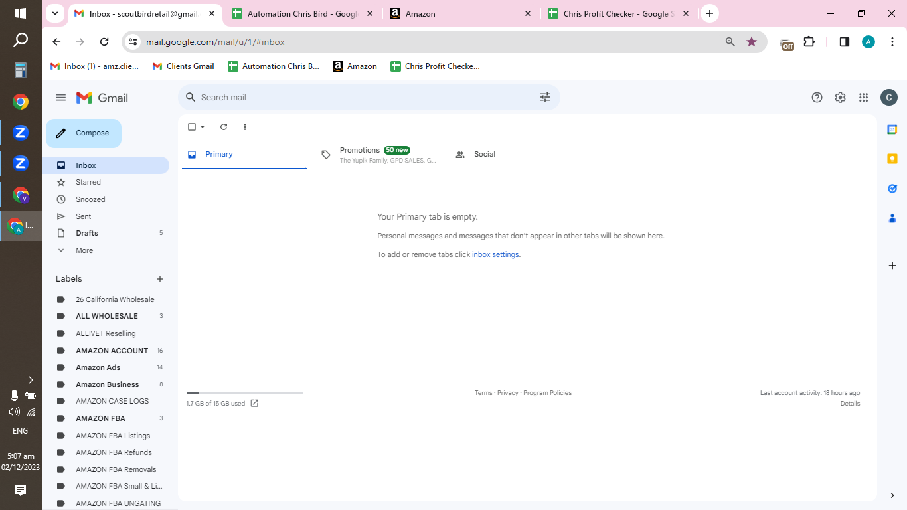This screenshot has height=510, width=907.
Task: Click the Search mail field
Action: pyautogui.click(x=369, y=97)
